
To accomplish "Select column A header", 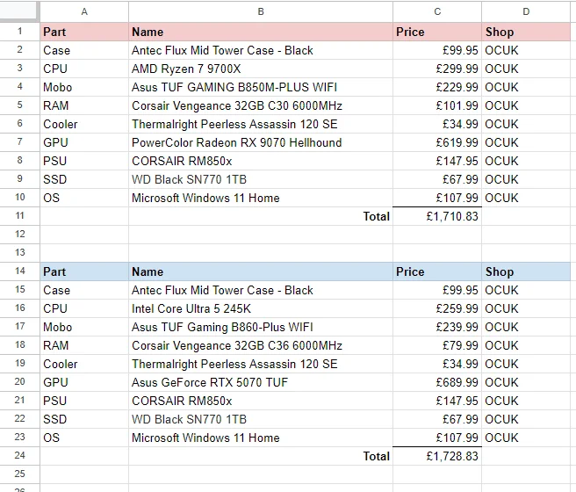I will click(x=84, y=11).
